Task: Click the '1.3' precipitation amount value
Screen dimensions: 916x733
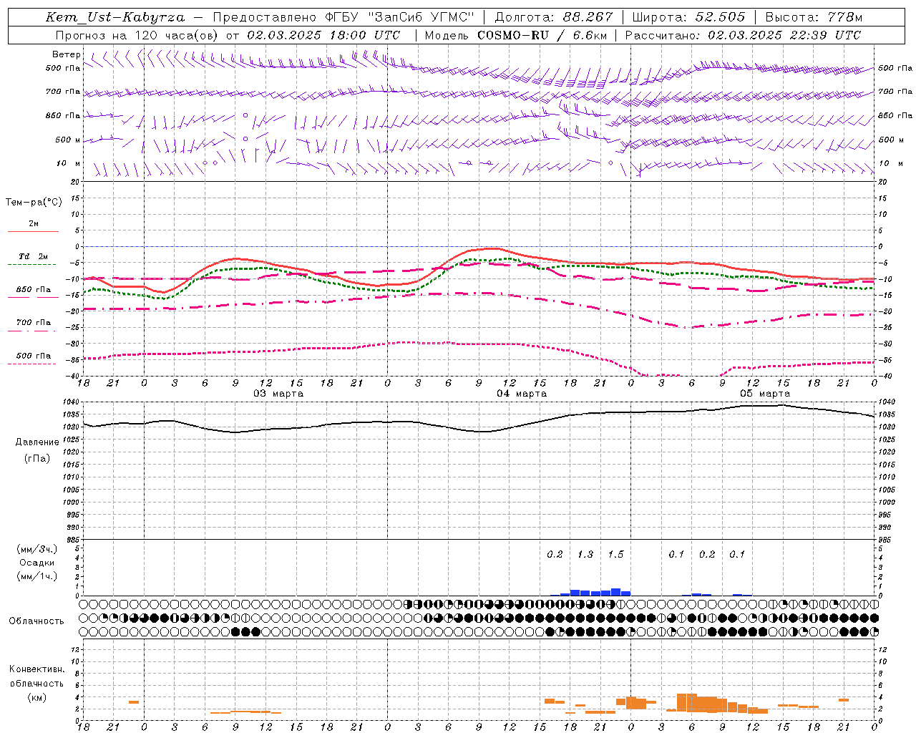Action: 585,554
